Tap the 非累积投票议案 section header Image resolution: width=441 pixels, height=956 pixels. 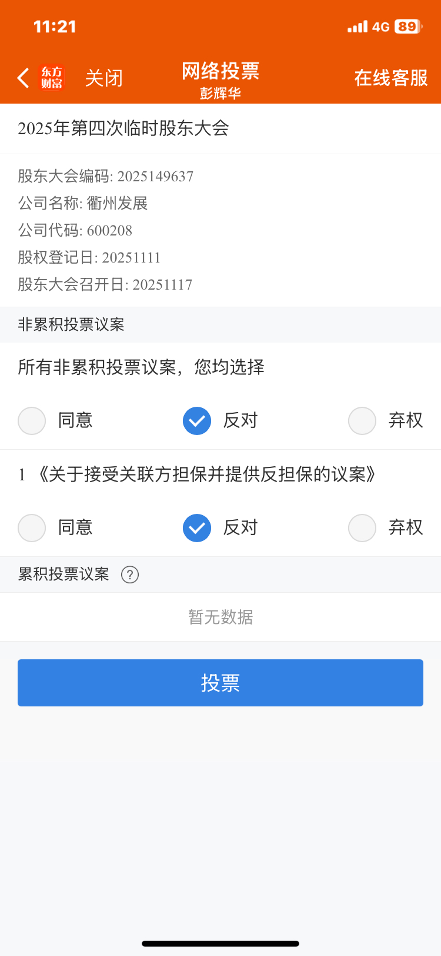(71, 324)
